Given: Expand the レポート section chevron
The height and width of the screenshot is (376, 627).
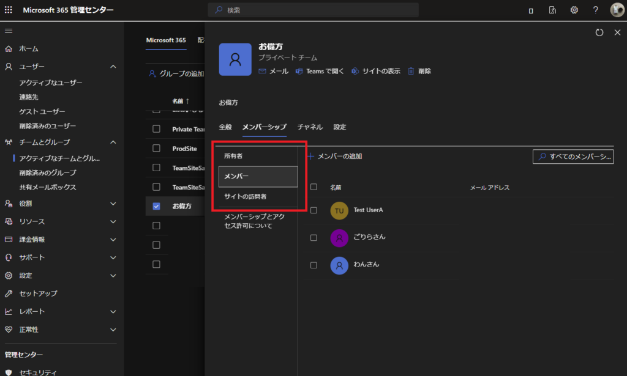Looking at the screenshot, I should 113,311.
